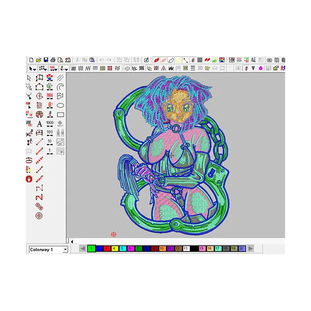Click the Undo arrow icon

tap(102, 60)
